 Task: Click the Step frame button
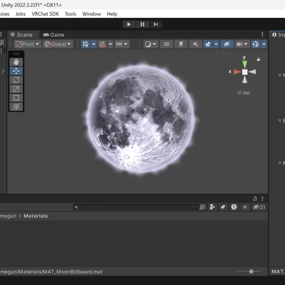click(x=155, y=25)
